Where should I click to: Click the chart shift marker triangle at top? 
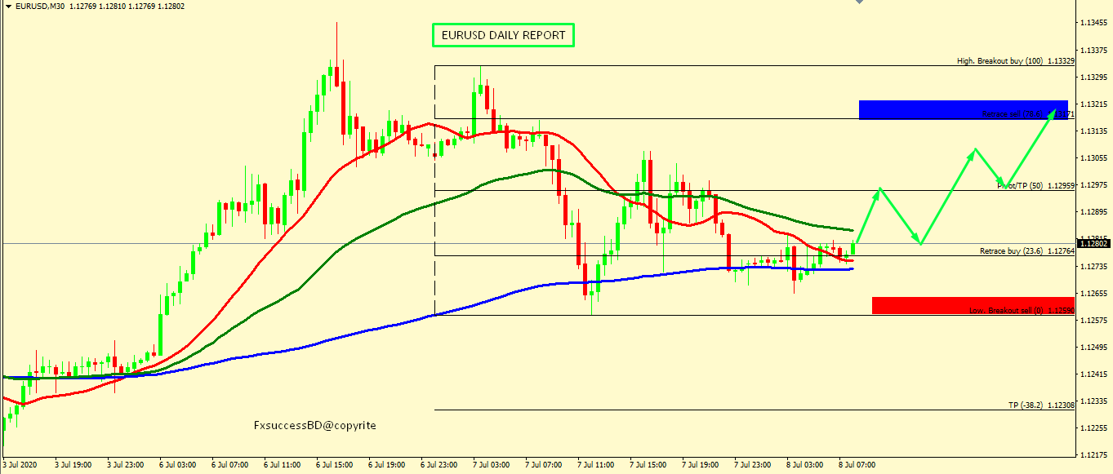[x=858, y=2]
